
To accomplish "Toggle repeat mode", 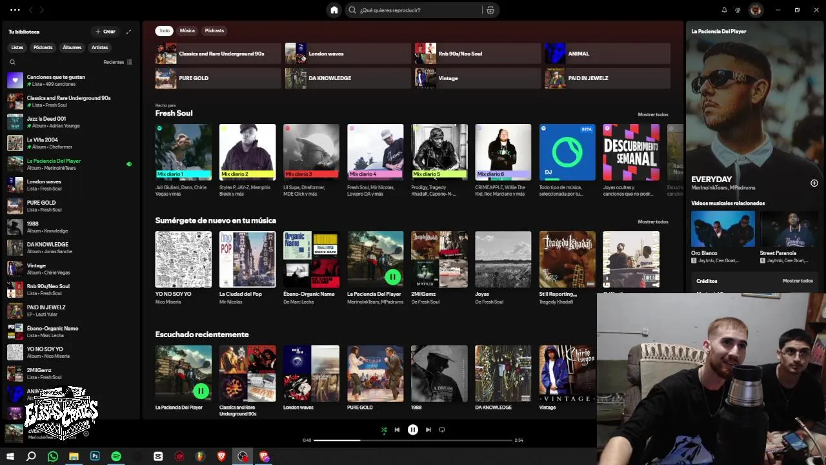I will [x=442, y=429].
